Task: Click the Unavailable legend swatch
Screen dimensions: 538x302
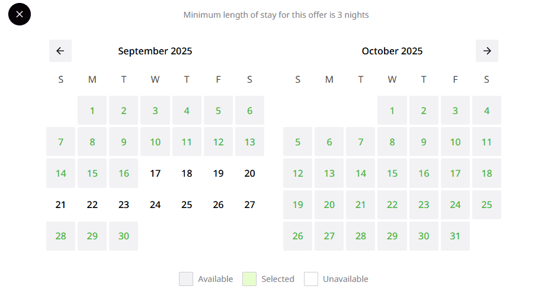Action: click(x=311, y=279)
